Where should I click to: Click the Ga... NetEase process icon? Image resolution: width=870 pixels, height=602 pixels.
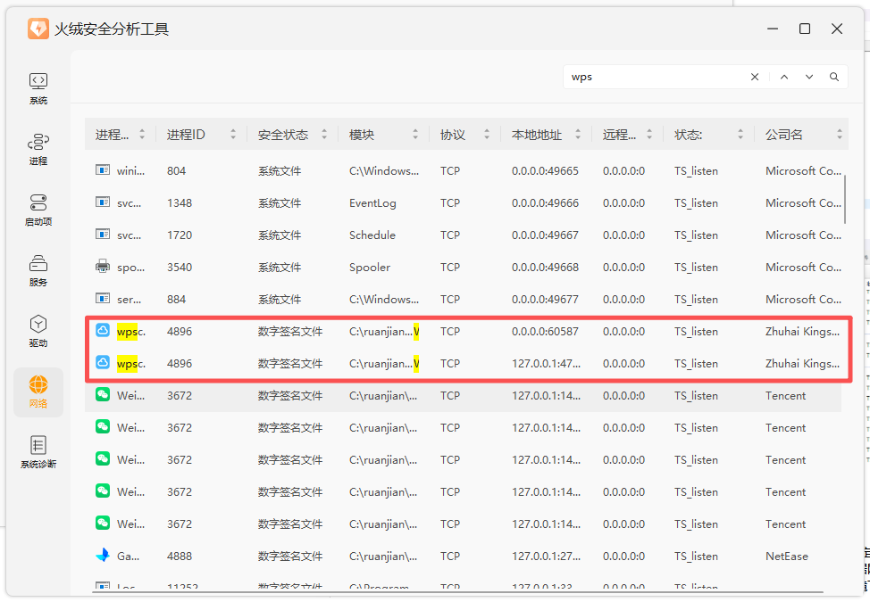pos(103,556)
